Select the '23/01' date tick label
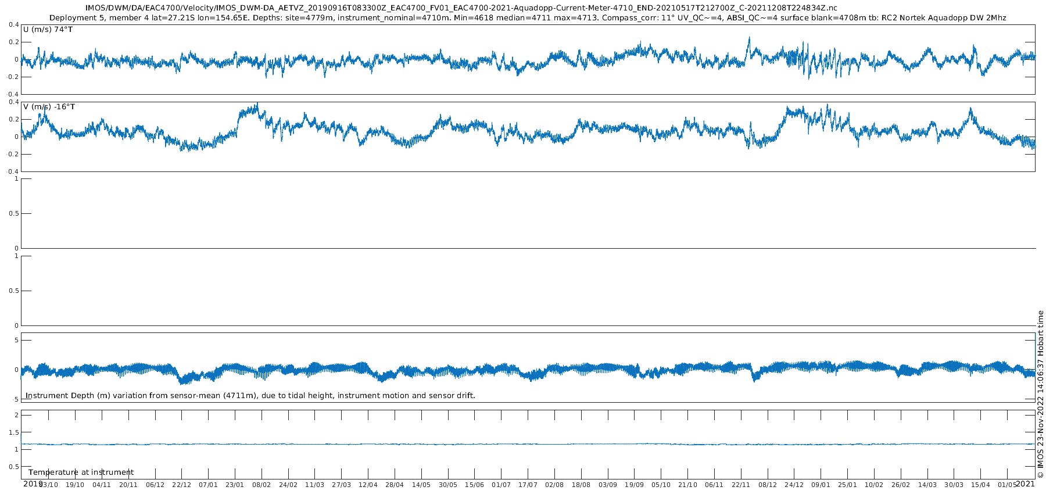The width and height of the screenshot is (1046, 494). tap(235, 485)
